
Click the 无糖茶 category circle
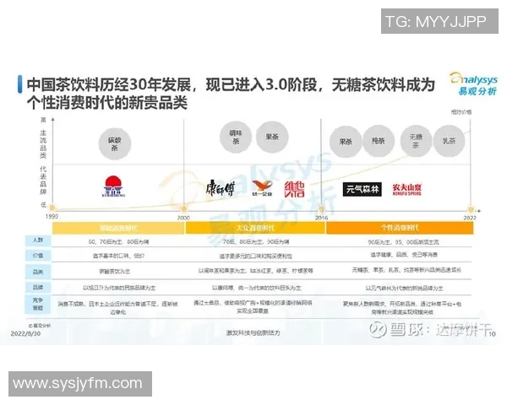pos(416,141)
